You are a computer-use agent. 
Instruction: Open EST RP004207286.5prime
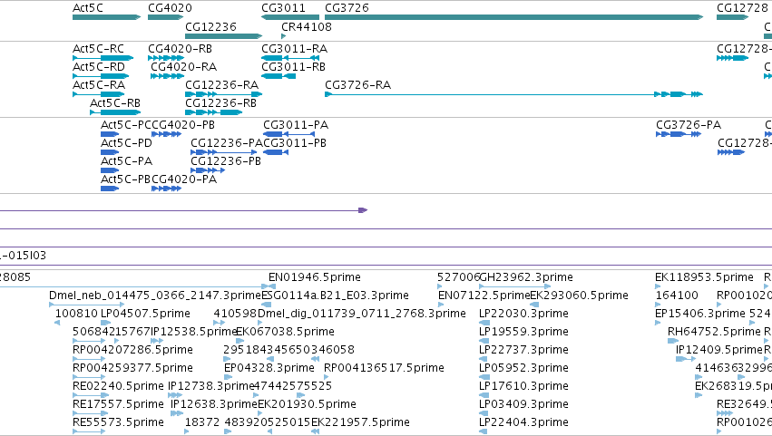[x=132, y=350]
